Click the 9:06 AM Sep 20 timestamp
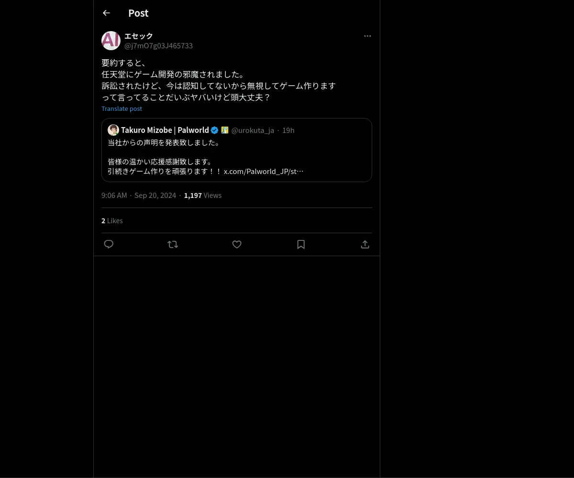 (139, 196)
